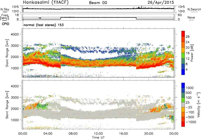Click the 4000 tick on power panel
The width and height of the screenshot is (201, 139).
tap(15, 34)
